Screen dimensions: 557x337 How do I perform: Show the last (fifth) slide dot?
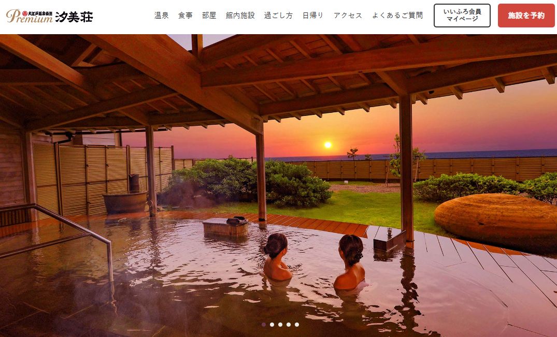(296, 325)
